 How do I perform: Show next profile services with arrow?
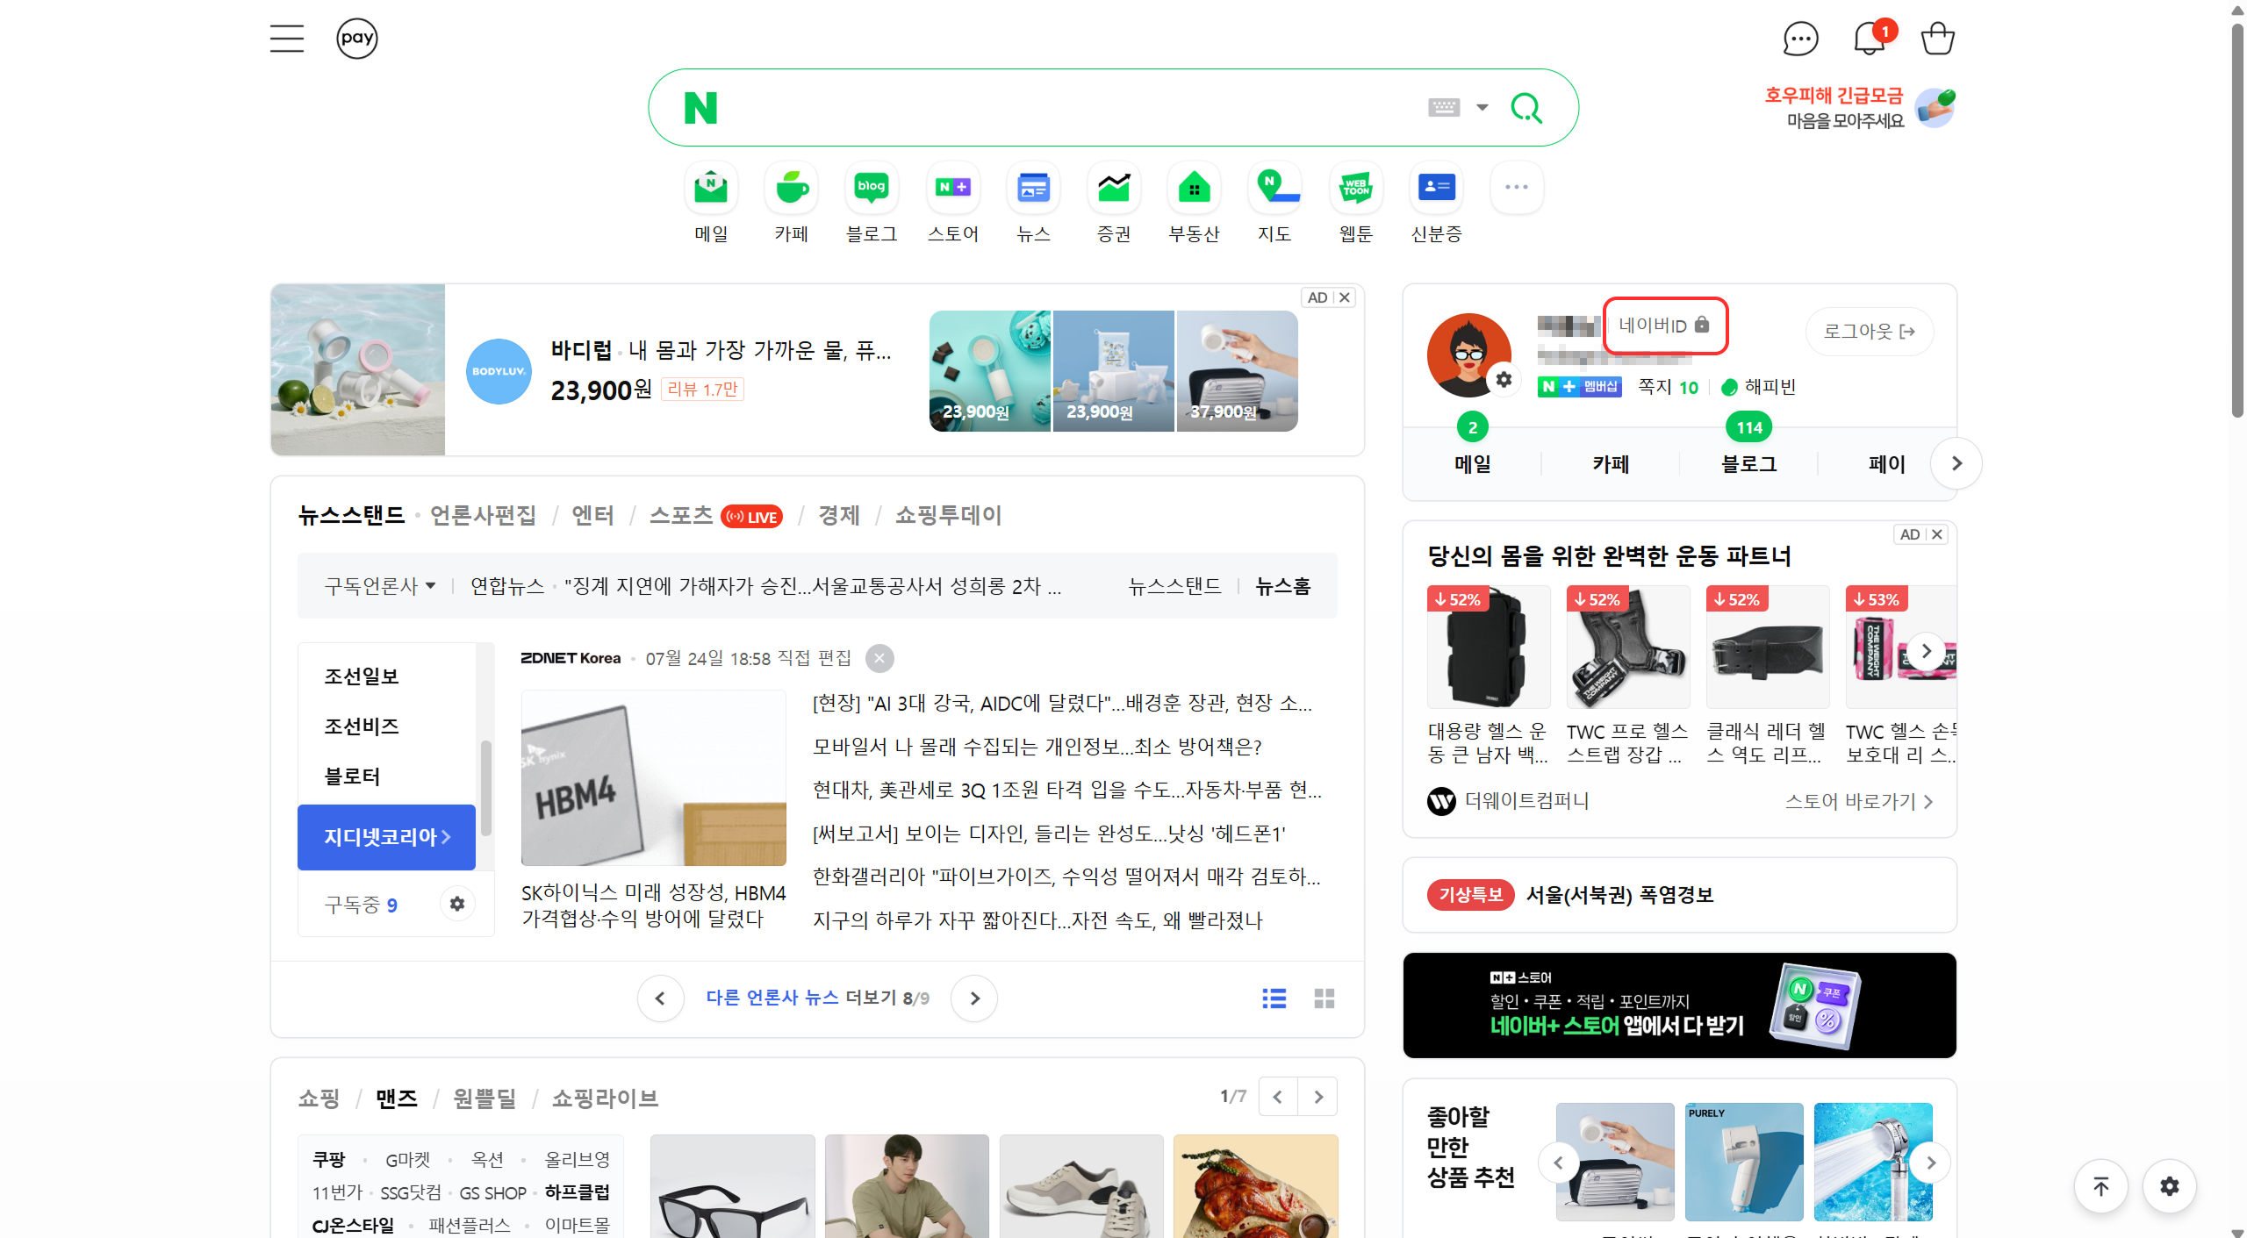click(x=1956, y=463)
